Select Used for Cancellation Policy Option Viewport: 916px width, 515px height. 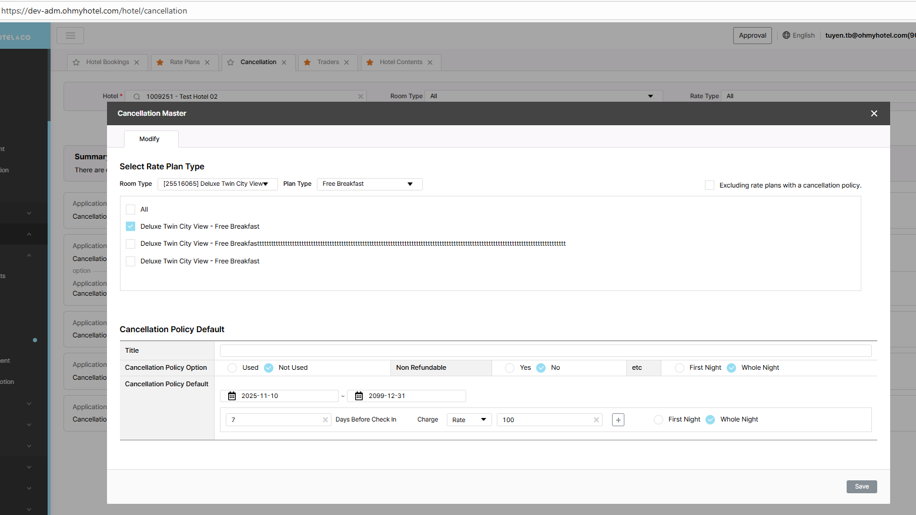[232, 368]
